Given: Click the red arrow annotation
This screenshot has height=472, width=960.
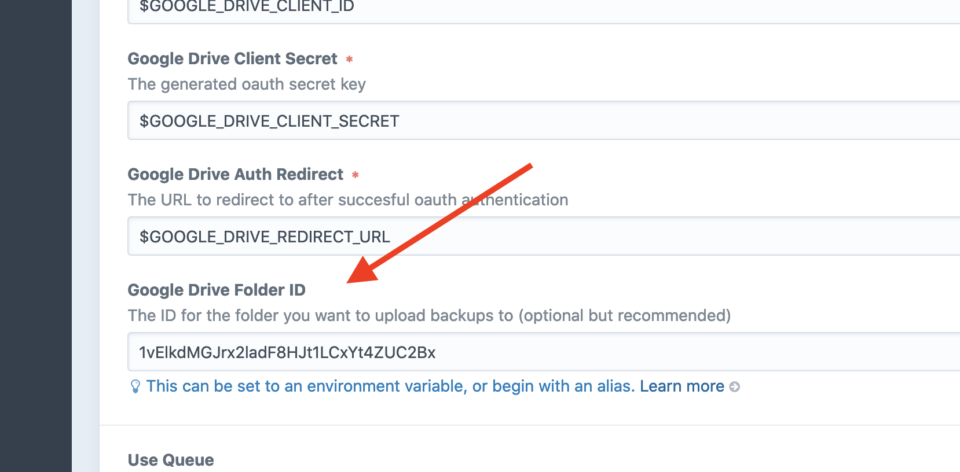Looking at the screenshot, I should click(439, 223).
